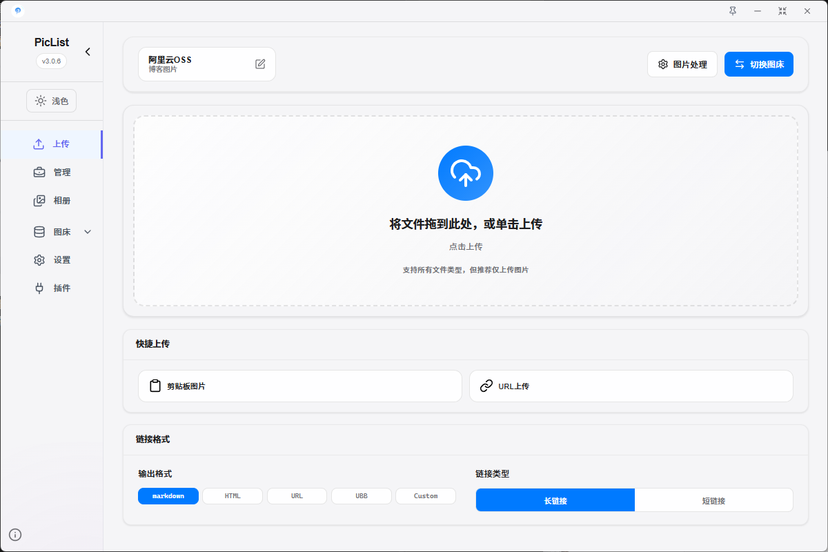The image size is (828, 552).
Task: Pin the window using the pin icon
Action: tap(733, 11)
